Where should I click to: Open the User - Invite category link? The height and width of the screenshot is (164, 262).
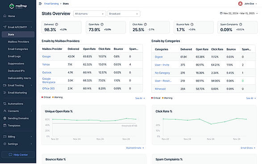(162, 65)
